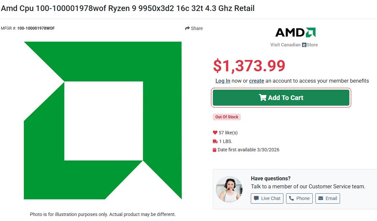Click the Out Of Stock badge
Screen dimensions: 377x221
tap(227, 117)
